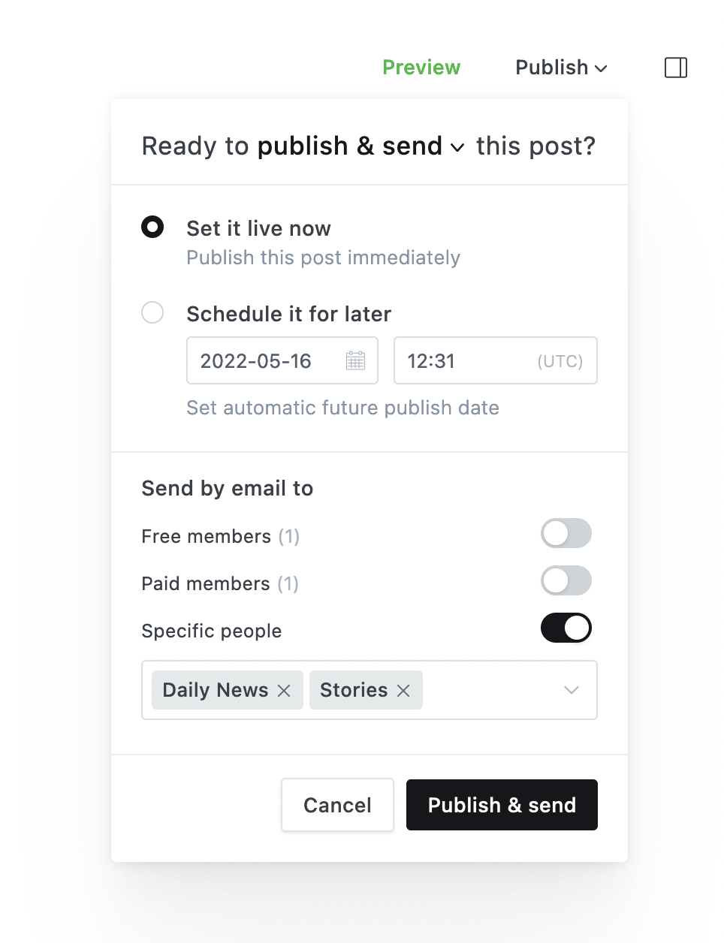Remove the Daily News tag

coord(284,691)
